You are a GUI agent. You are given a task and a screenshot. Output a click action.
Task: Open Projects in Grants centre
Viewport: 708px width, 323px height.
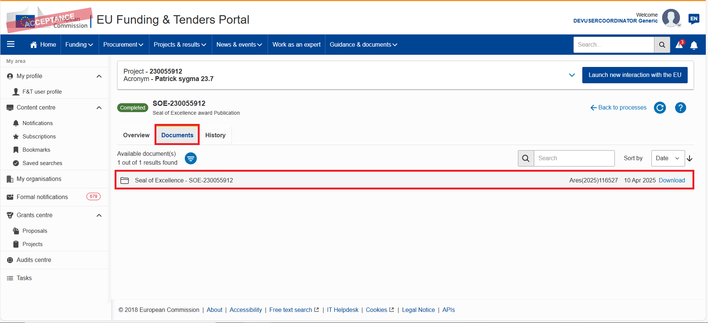click(33, 244)
